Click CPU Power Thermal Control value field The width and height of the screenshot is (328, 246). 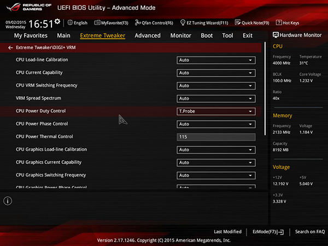click(216, 137)
